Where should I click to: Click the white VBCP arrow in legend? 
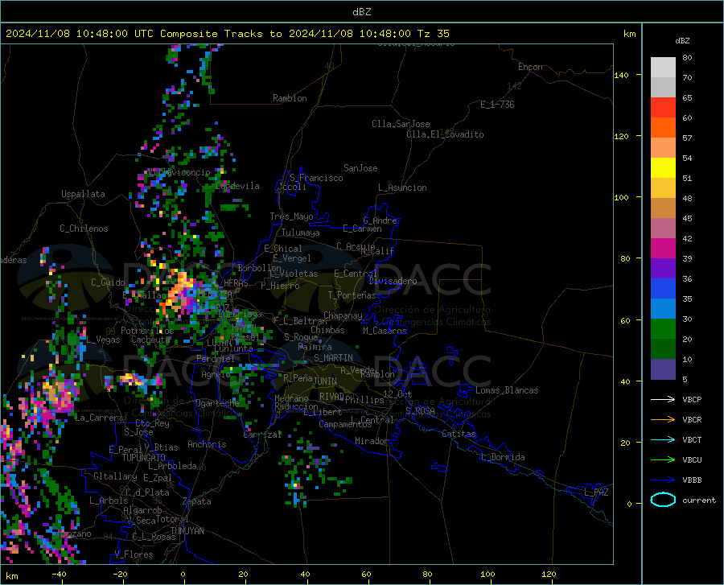[x=663, y=399]
